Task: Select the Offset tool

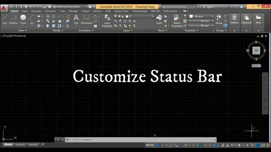Action: click(68, 26)
